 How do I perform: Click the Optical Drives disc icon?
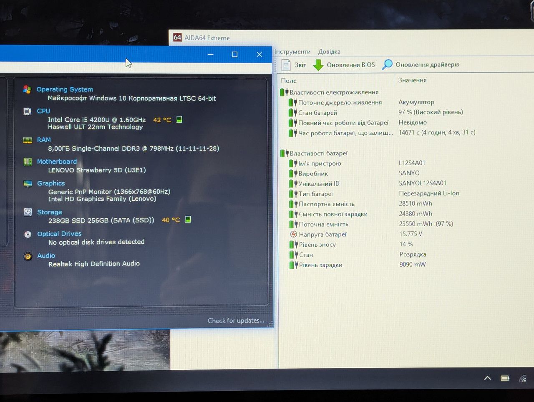pos(28,234)
